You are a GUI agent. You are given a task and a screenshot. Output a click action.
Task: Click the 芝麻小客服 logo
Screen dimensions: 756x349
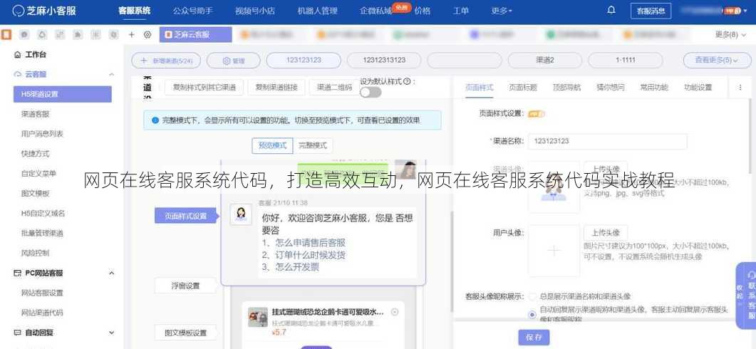pyautogui.click(x=44, y=11)
